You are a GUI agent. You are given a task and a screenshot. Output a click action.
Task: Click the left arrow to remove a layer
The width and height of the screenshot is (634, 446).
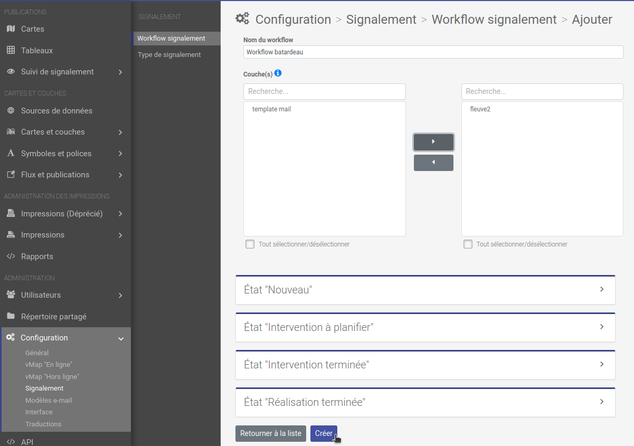tap(433, 163)
